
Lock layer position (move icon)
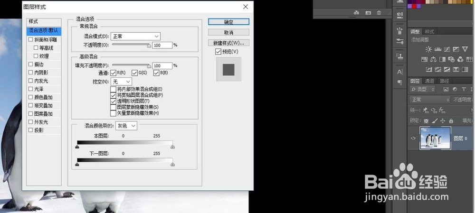(443, 120)
